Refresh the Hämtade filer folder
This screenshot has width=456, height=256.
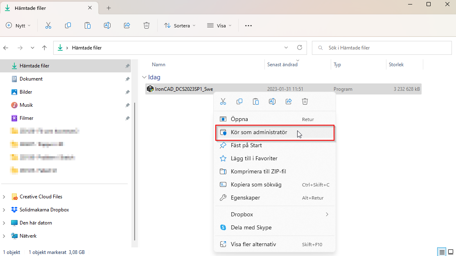click(300, 47)
